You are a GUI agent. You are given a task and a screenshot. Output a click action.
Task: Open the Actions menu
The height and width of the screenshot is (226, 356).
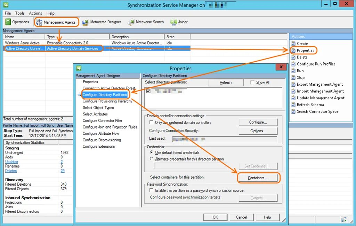point(35,13)
